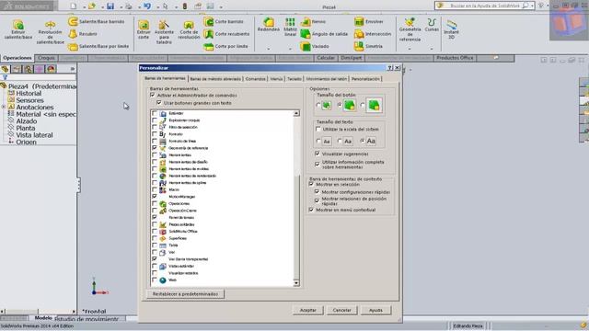Viewport: 589px width, 331px height.
Task: Click Cancelar button
Action: coord(341,310)
